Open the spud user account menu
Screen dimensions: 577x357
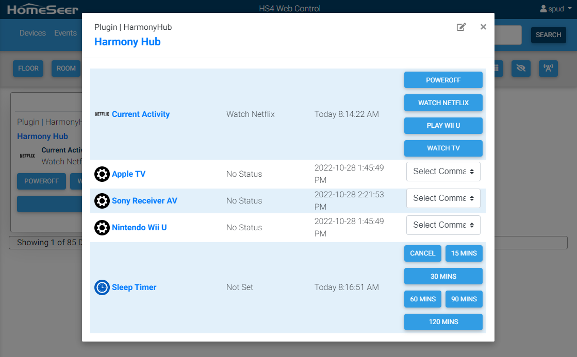[555, 9]
